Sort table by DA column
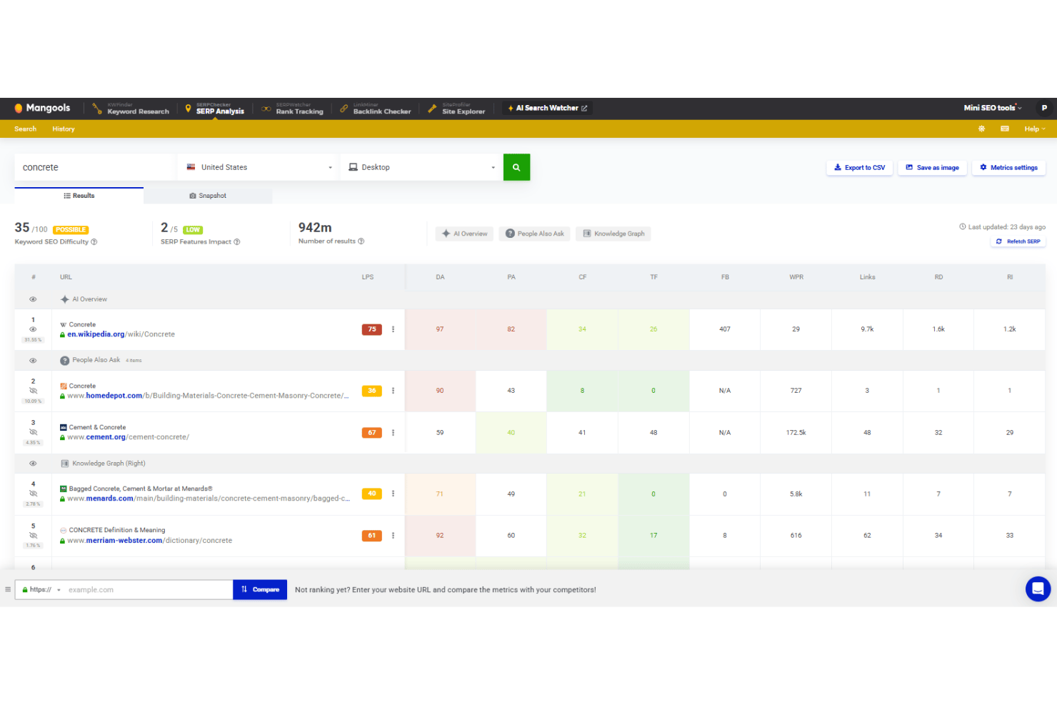The height and width of the screenshot is (705, 1057). tap(440, 277)
